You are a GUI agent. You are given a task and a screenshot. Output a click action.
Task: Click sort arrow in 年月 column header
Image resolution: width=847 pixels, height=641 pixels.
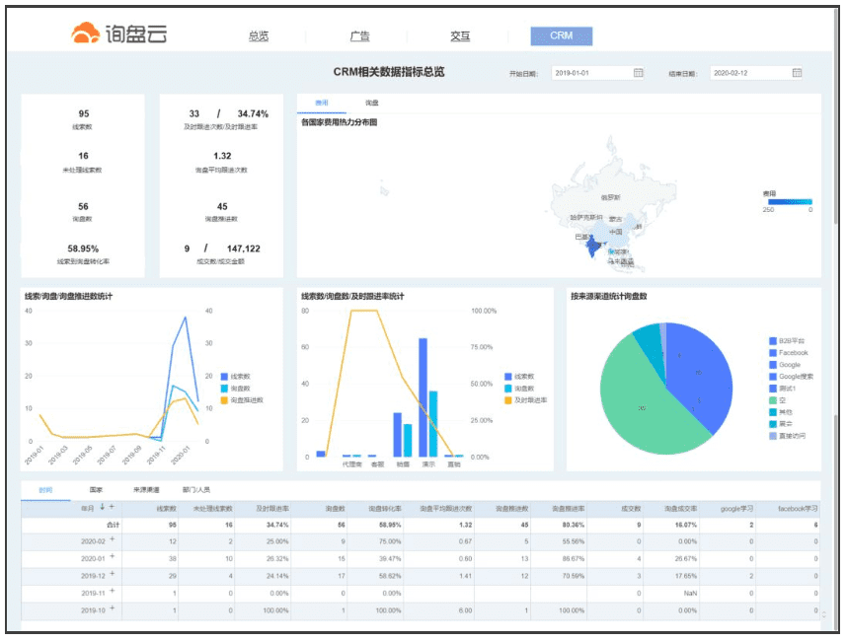(x=102, y=507)
